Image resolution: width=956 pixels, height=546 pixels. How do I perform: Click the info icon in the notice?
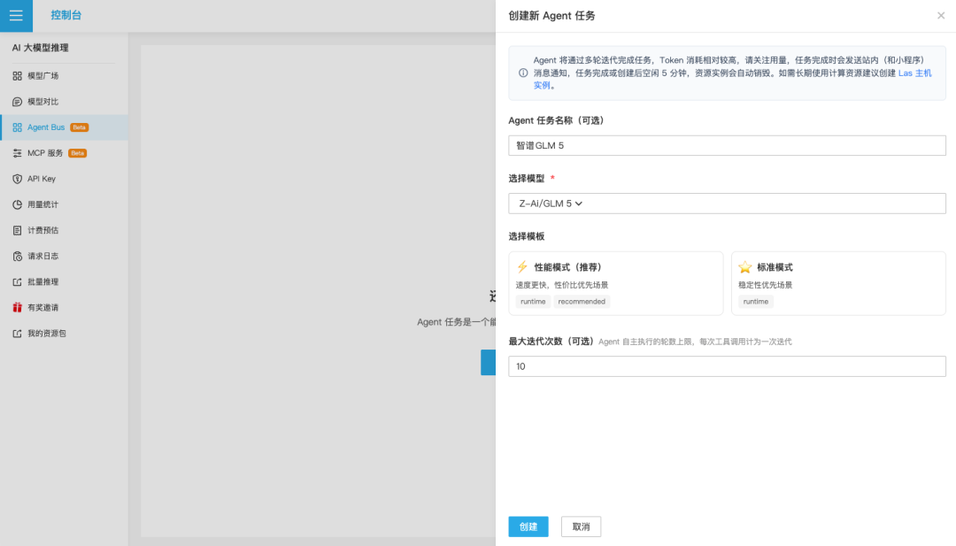tap(523, 73)
